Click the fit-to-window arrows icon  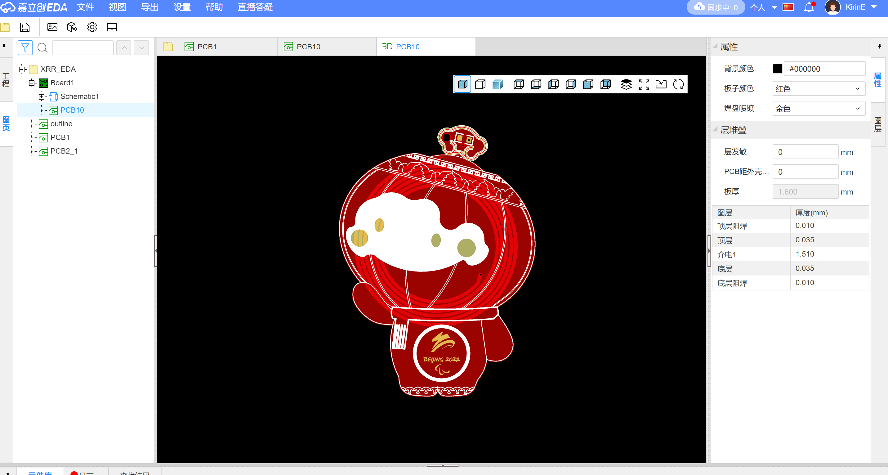pos(644,84)
